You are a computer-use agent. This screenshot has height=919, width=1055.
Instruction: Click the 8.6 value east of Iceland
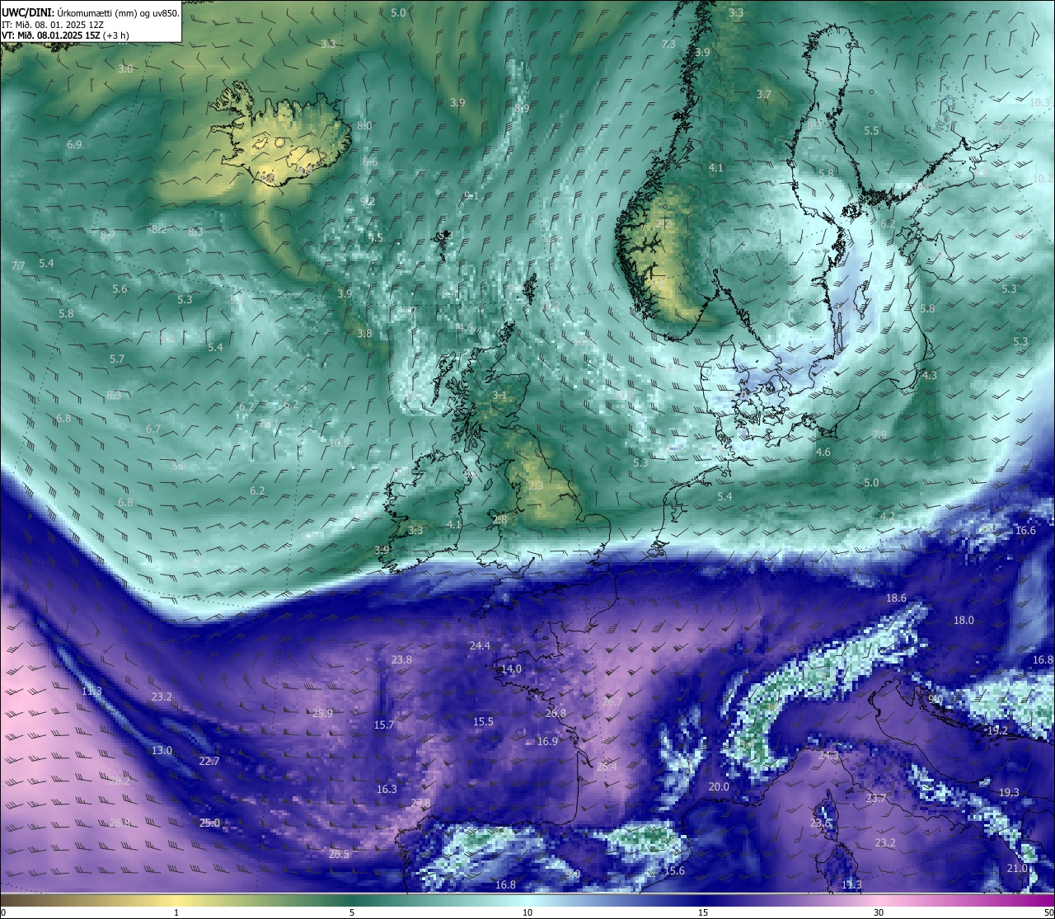370,162
